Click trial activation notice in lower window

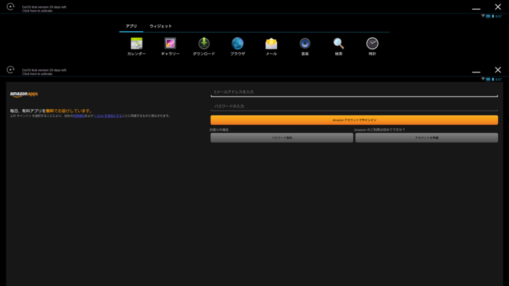[x=44, y=72]
